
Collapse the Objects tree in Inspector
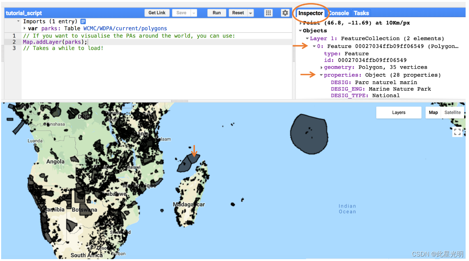click(x=300, y=30)
